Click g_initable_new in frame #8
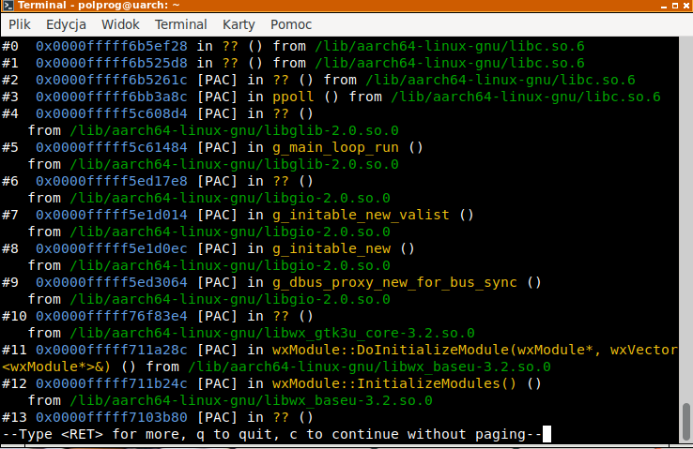 [x=331, y=248]
